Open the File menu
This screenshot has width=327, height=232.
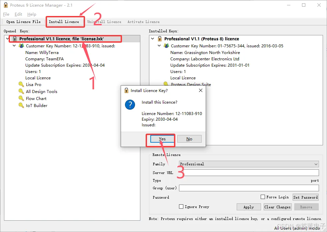point(6,14)
